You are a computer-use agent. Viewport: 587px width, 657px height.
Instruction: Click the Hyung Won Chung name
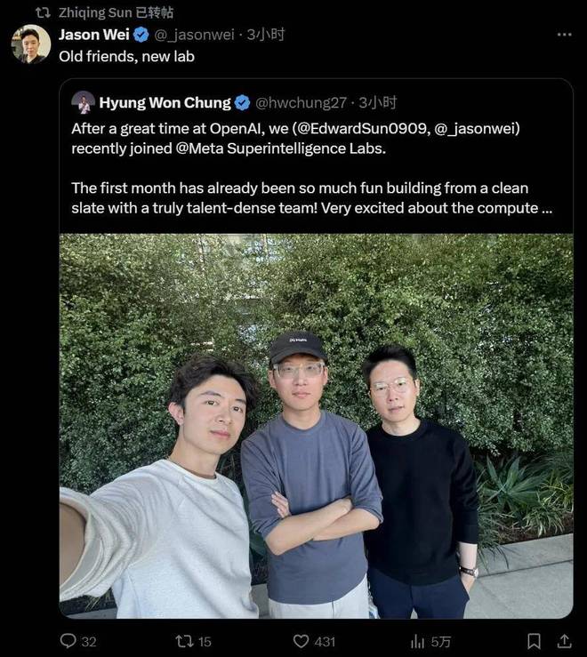point(165,102)
